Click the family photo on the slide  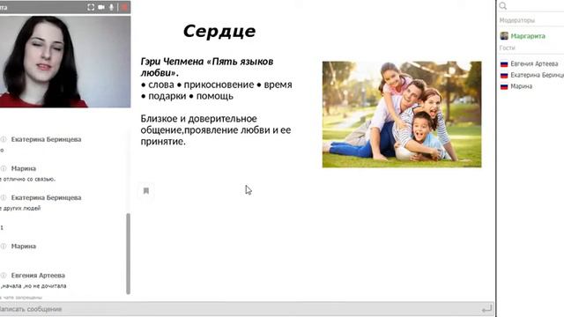pyautogui.click(x=402, y=114)
